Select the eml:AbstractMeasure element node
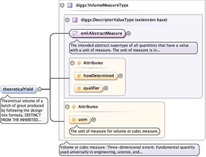Viewport: 206px width, 157px height. pos(97,34)
